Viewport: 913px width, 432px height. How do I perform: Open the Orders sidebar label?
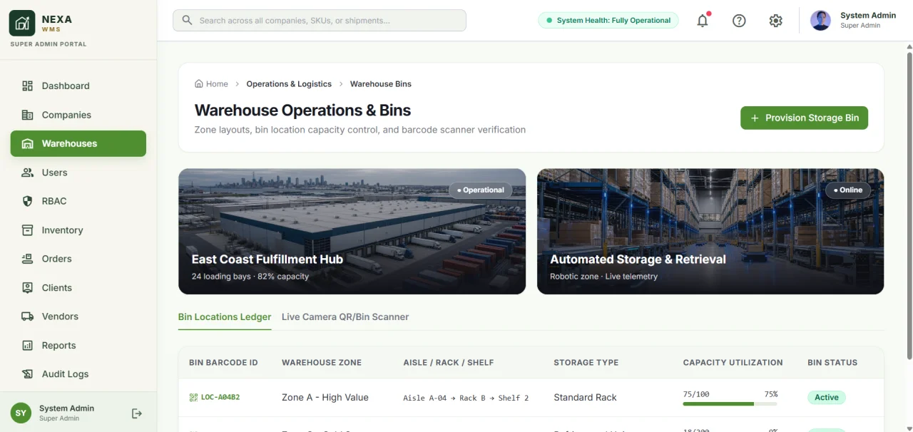pos(57,259)
